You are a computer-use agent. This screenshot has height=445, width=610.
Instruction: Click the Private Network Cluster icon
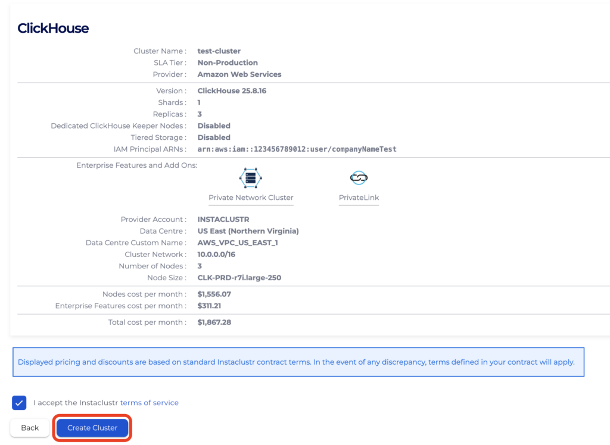point(251,178)
